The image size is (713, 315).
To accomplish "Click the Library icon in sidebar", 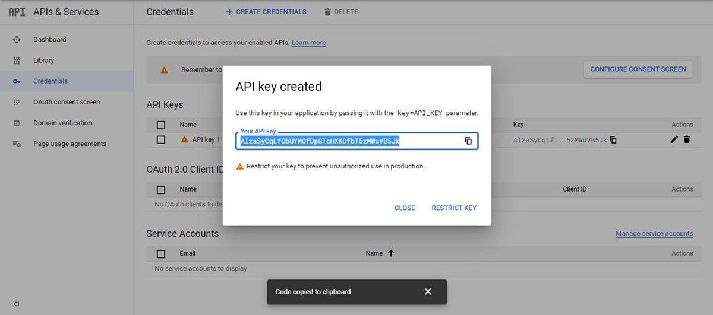I will pos(17,61).
